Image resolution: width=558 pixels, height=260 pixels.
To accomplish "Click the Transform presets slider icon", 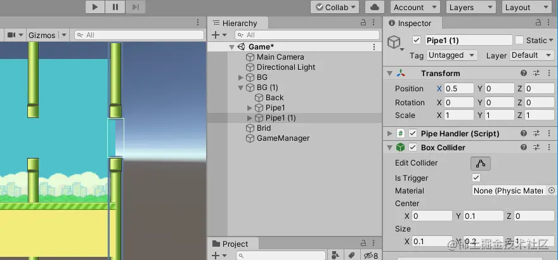I will 536,74.
